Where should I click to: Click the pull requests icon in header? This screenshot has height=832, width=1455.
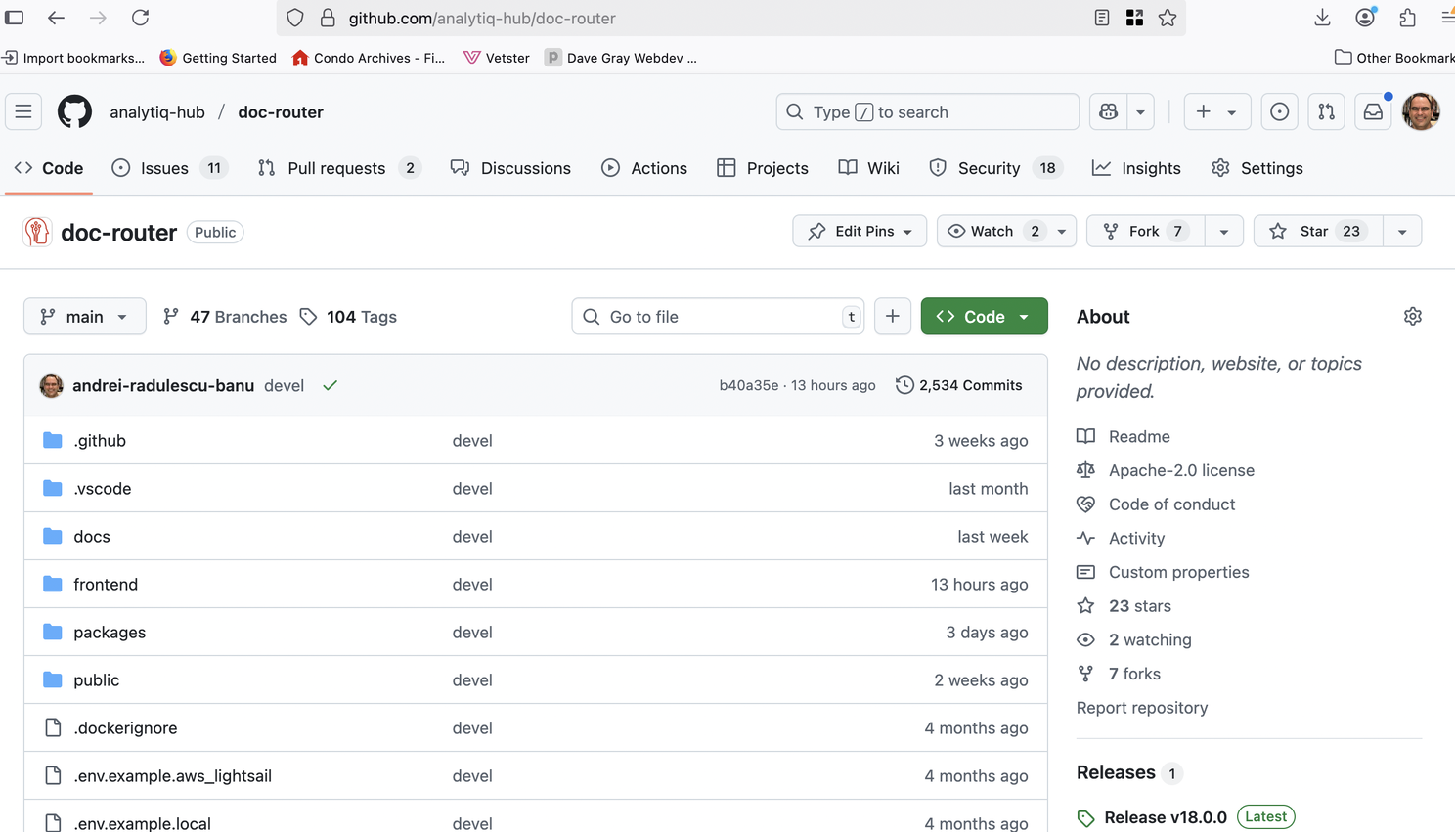[x=1326, y=111]
